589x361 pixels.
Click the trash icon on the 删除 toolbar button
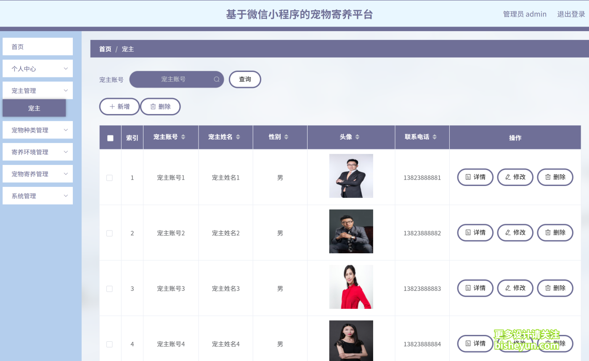tap(152, 106)
